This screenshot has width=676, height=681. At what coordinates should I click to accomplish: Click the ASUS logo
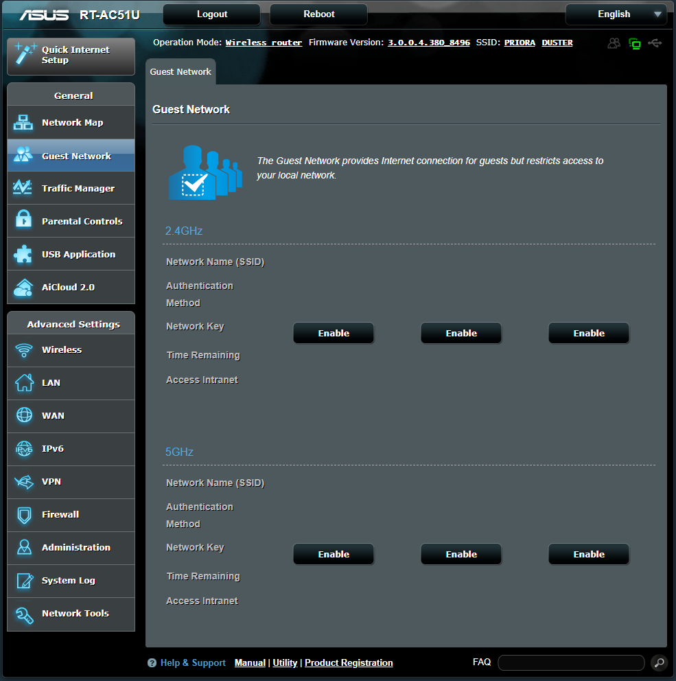[x=45, y=15]
